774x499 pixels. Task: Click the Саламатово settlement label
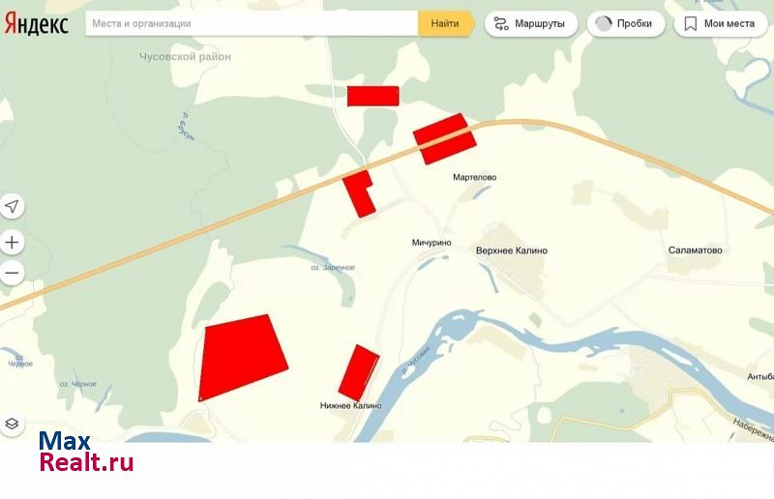(x=695, y=250)
